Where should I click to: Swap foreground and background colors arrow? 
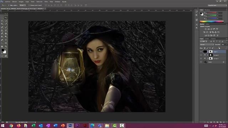click(x=5, y=49)
